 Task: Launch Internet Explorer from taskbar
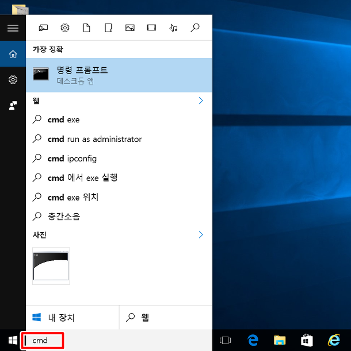pyautogui.click(x=334, y=340)
